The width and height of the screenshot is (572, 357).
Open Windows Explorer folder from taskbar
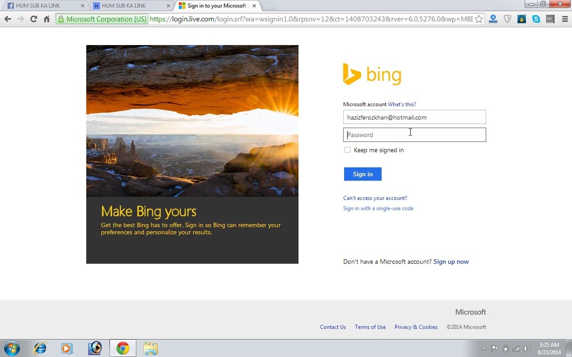pyautogui.click(x=150, y=348)
